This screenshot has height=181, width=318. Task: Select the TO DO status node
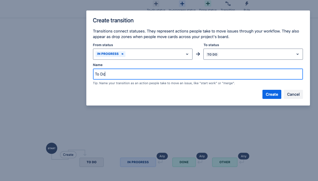92,162
